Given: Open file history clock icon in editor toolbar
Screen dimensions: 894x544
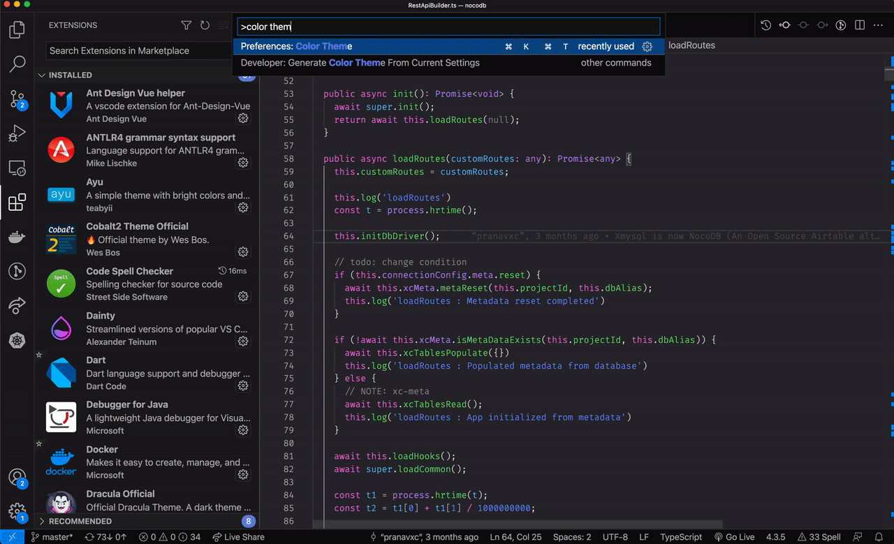Looking at the screenshot, I should 766,25.
